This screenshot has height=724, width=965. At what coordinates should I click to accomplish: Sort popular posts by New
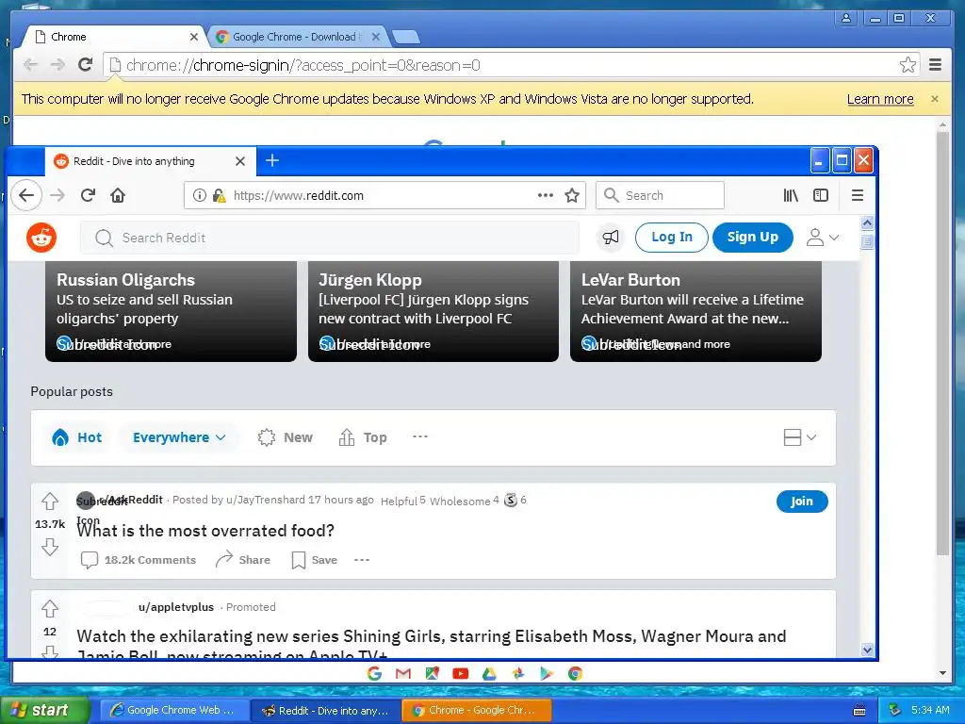[285, 437]
